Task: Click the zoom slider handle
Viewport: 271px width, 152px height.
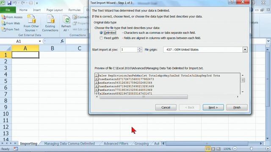Action: (x=251, y=149)
